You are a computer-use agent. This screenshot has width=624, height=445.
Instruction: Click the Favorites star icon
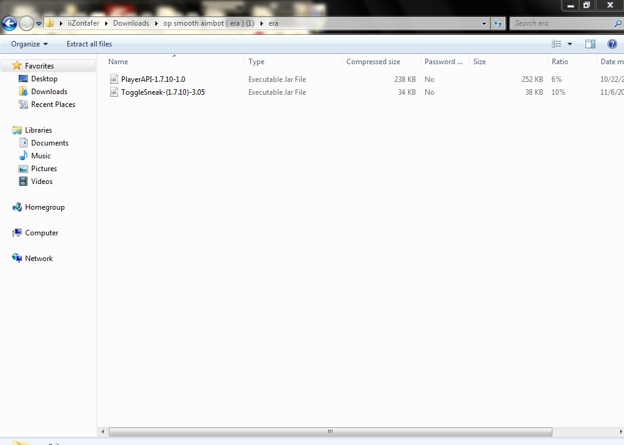17,65
